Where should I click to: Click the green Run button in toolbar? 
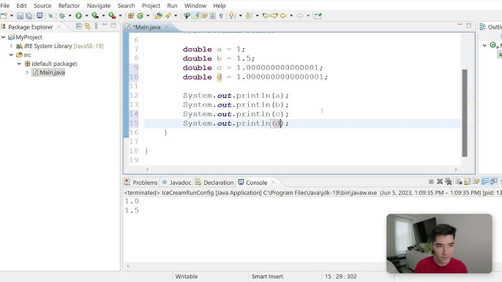coord(78,15)
